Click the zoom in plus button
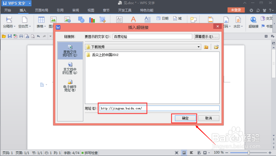Screen dimensions: 276x156 (x=270, y=153)
